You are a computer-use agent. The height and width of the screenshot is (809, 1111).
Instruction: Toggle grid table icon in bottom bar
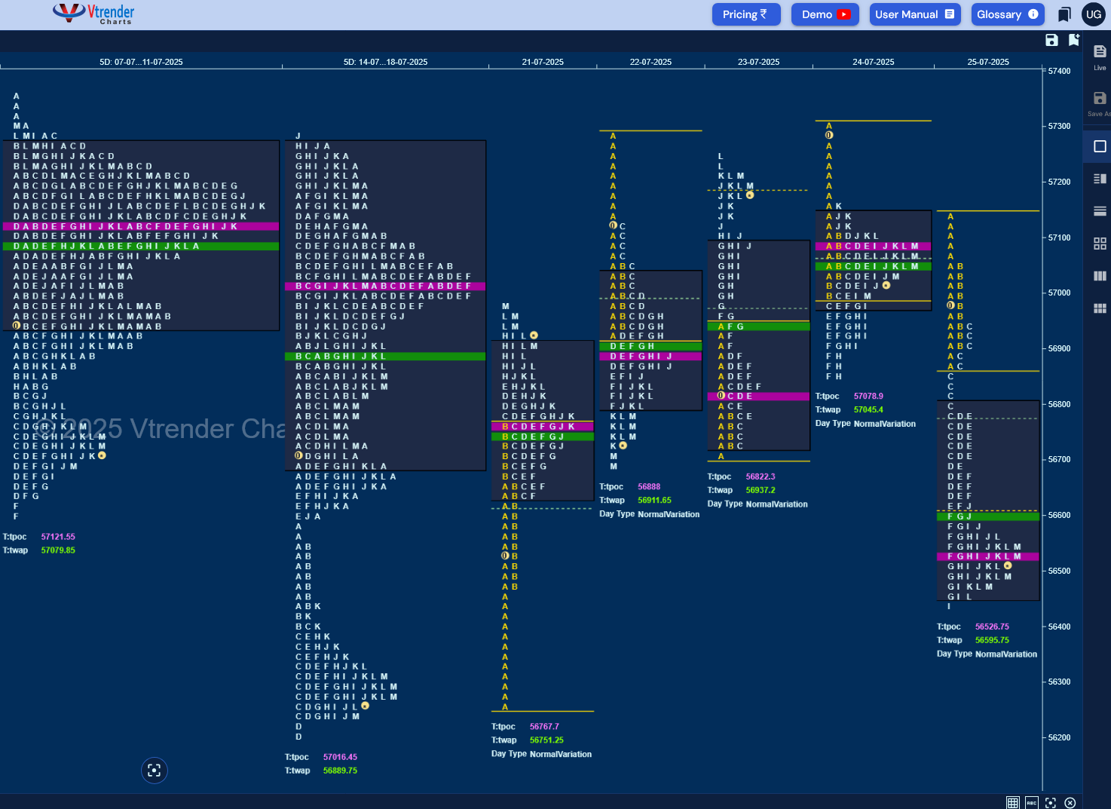pos(1013,802)
